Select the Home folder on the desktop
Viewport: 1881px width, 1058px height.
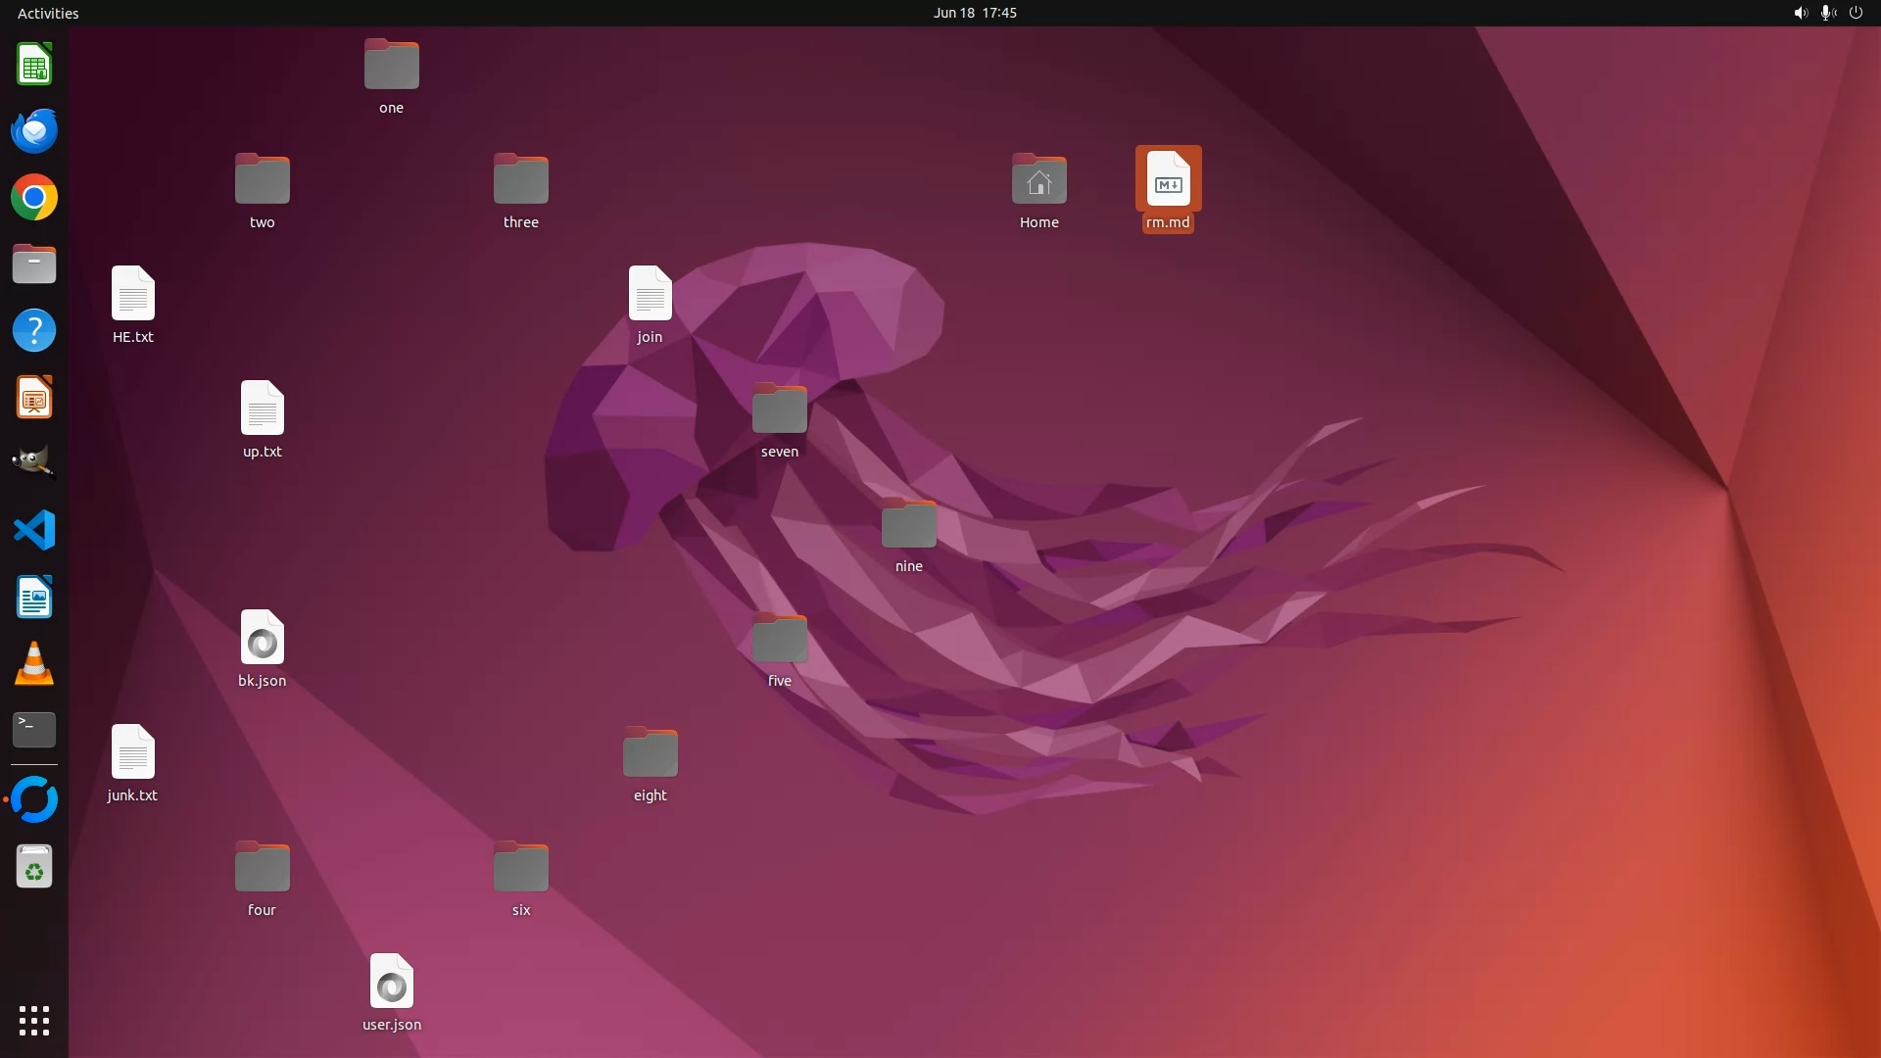coord(1038,181)
